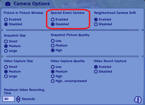Disable Neighborhood Camera Drift
This screenshot has width=145, height=105.
click(x=96, y=24)
